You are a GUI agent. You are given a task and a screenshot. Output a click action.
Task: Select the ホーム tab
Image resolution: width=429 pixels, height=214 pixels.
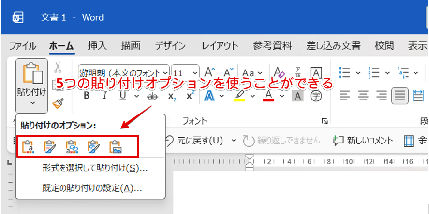(x=61, y=46)
